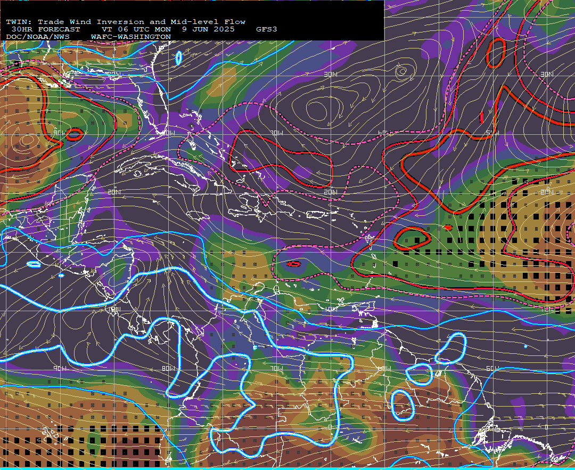Click the lower '70W' label over South America
Screen dimensions: 575x470
point(277,368)
